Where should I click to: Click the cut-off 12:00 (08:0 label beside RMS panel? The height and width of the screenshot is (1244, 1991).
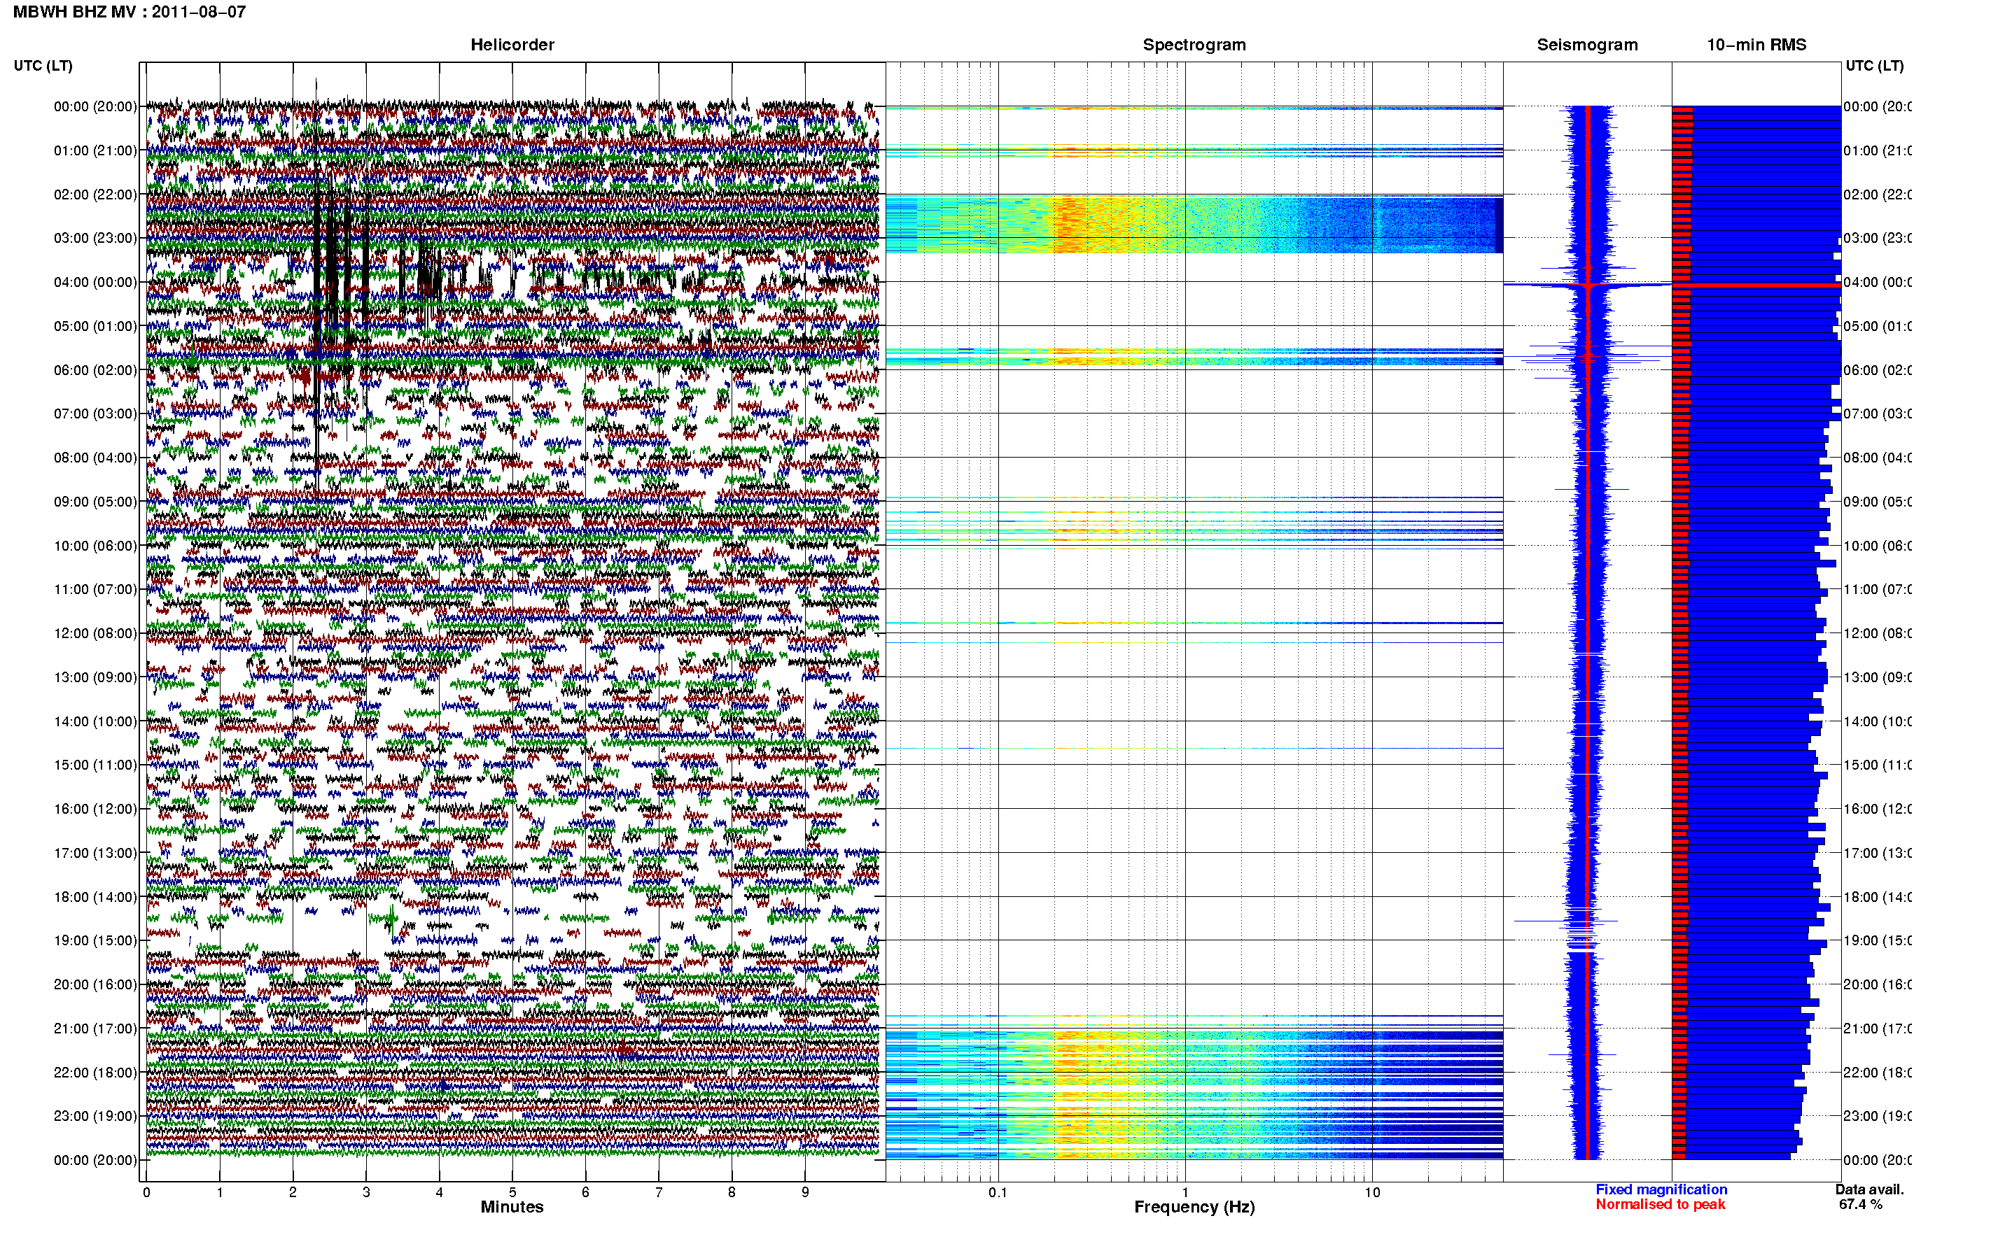tap(1878, 633)
